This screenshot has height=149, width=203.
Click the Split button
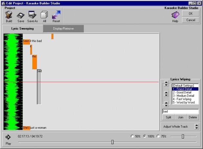click(168, 117)
